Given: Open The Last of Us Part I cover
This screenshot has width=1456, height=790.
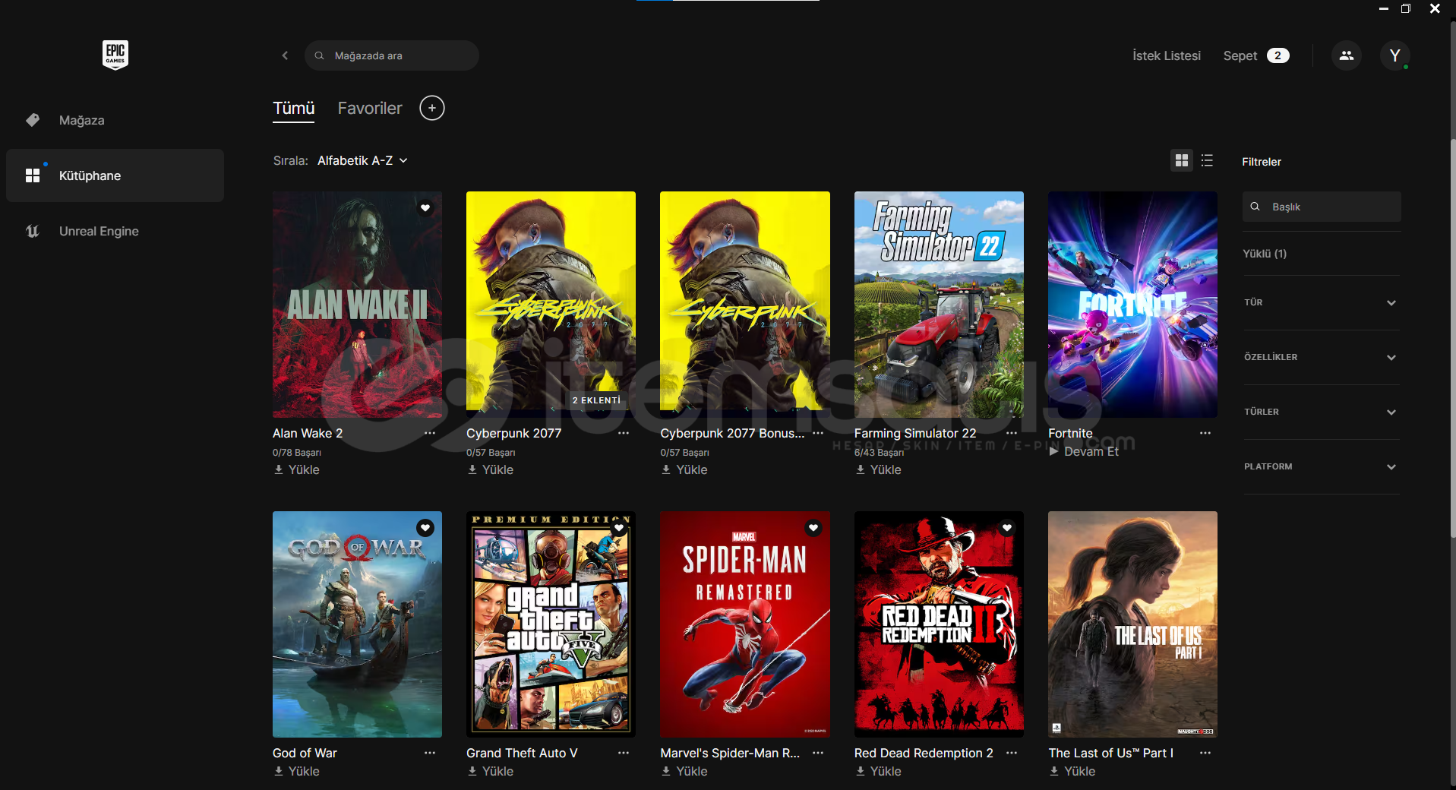Looking at the screenshot, I should [x=1132, y=624].
